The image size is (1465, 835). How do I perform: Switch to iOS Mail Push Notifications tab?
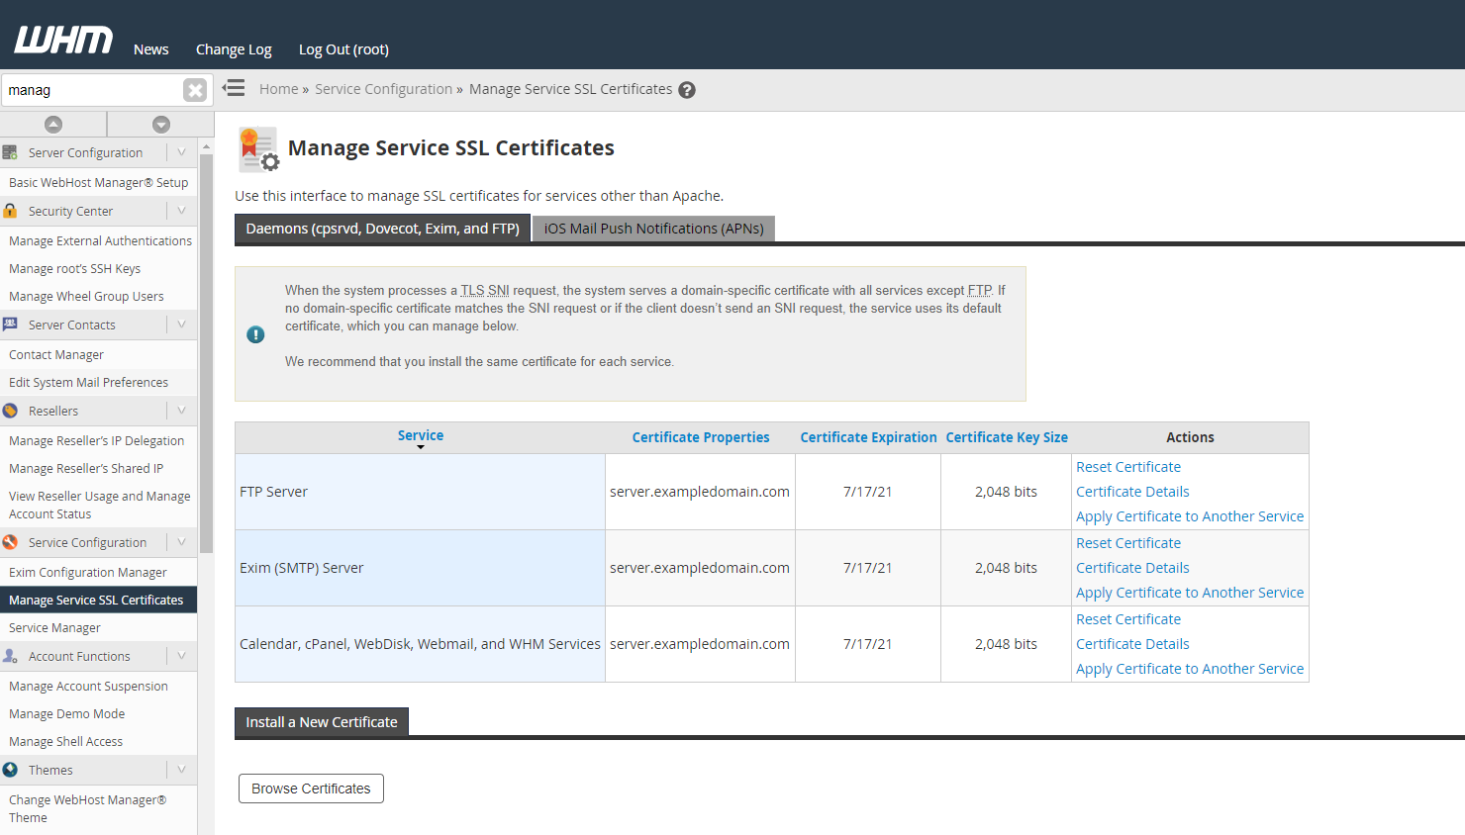[x=653, y=229]
